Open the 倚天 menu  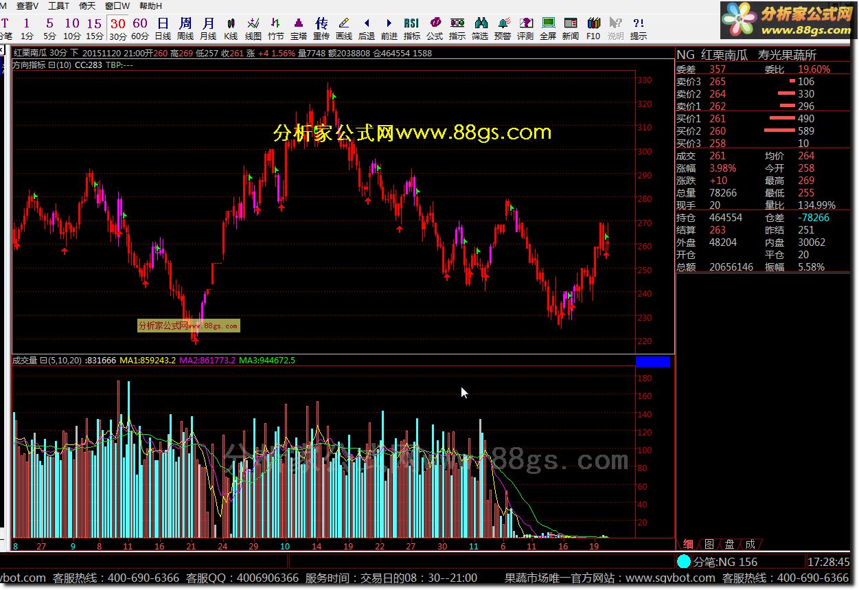(x=87, y=5)
